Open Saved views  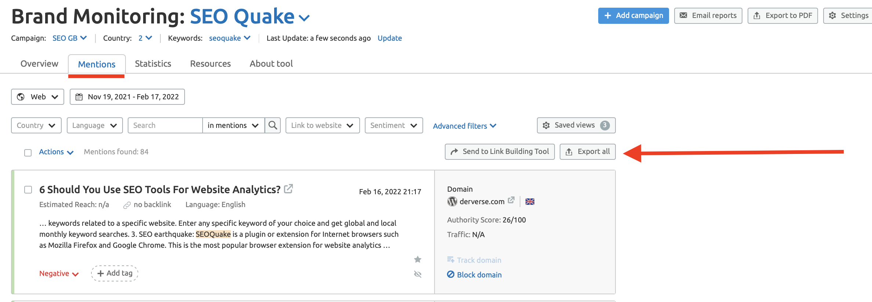pyautogui.click(x=576, y=125)
